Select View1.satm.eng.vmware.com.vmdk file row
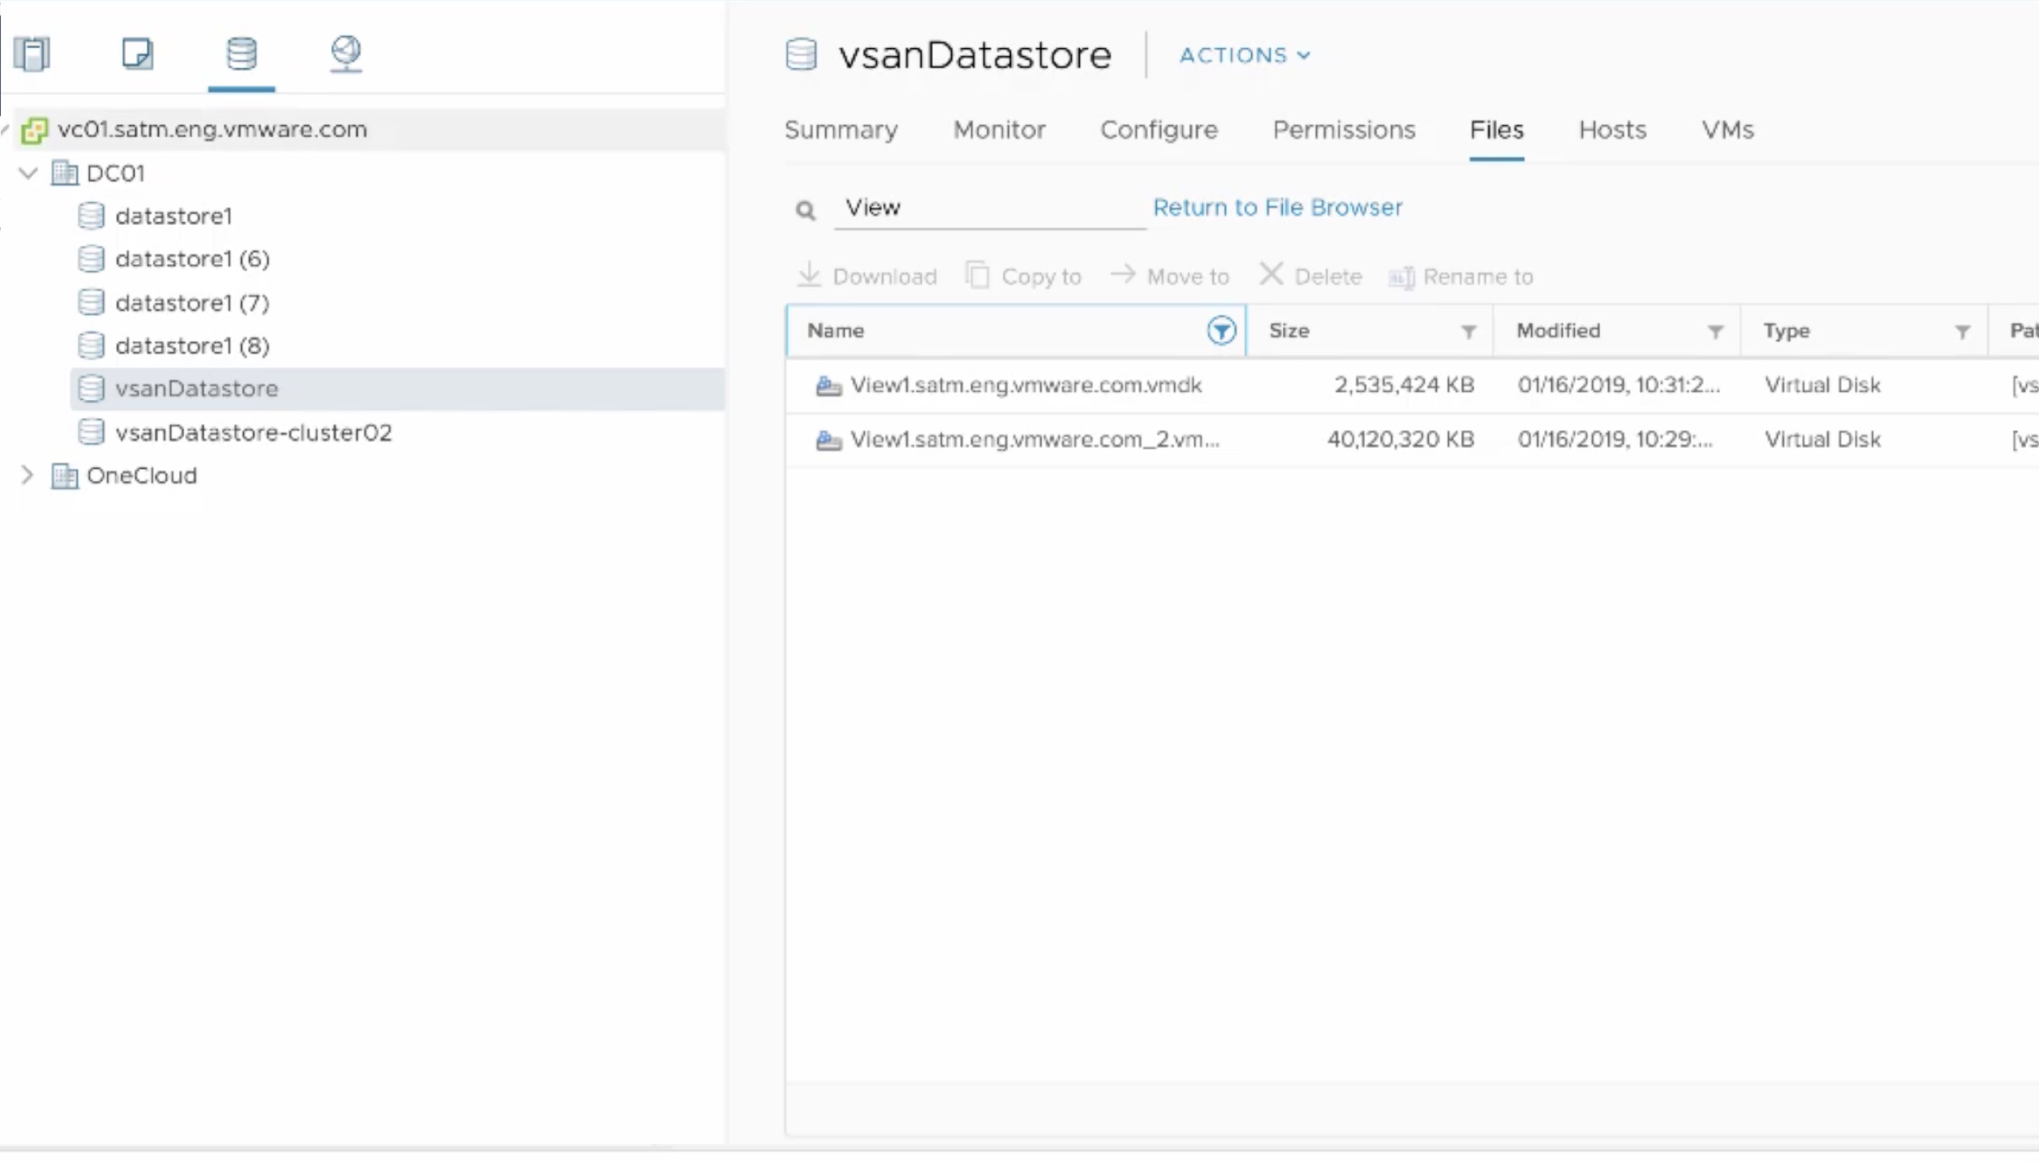The height and width of the screenshot is (1162, 2039). point(1025,385)
